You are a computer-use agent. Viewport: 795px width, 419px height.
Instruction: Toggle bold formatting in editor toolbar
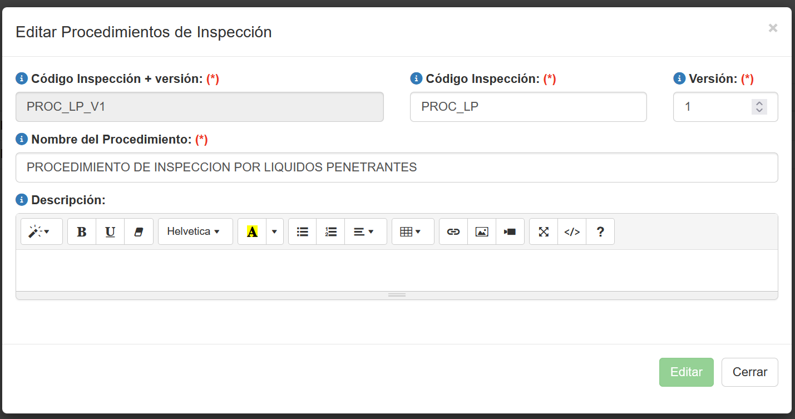pyautogui.click(x=82, y=231)
